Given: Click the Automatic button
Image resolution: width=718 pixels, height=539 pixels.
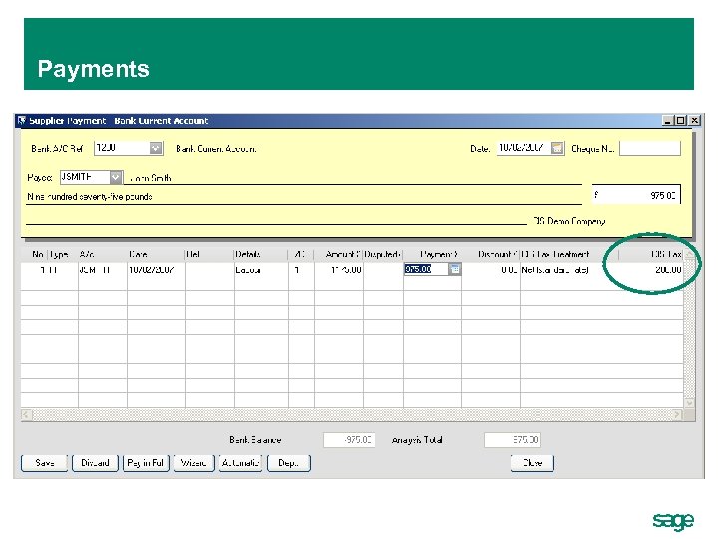Looking at the screenshot, I should tap(240, 463).
